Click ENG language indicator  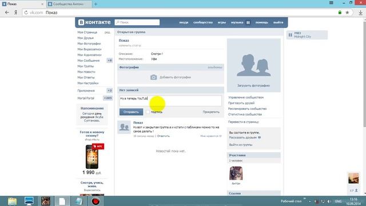pyautogui.click(x=338, y=201)
